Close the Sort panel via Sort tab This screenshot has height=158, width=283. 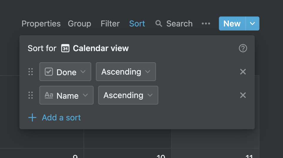(x=137, y=23)
